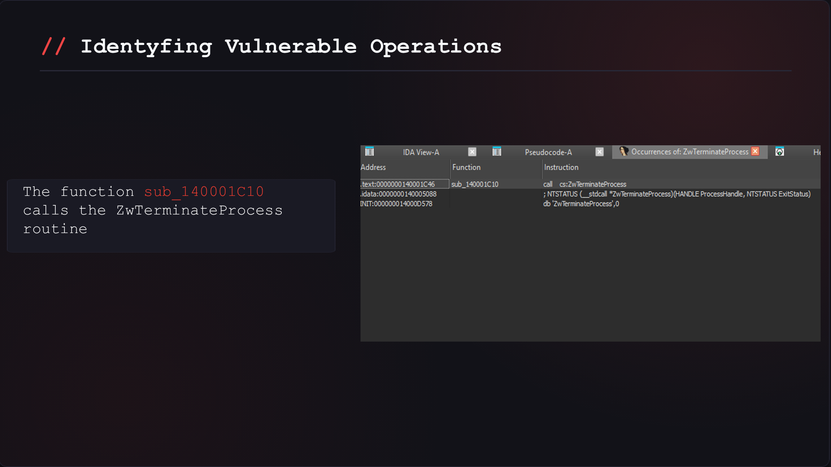
Task: Click function cell sub_140001C10 in the table
Action: point(475,184)
